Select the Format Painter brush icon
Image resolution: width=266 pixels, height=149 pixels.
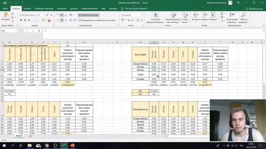12,21
